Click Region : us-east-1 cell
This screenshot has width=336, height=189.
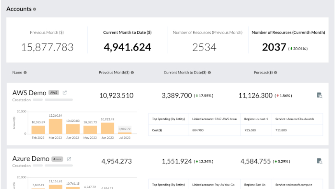(x=256, y=119)
